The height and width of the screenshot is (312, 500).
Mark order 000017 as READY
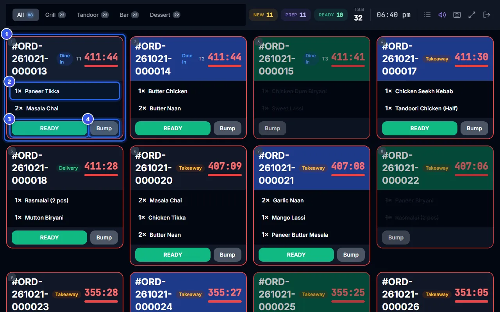pos(420,128)
